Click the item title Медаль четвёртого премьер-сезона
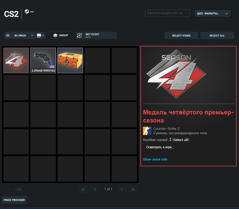 [x=188, y=116]
